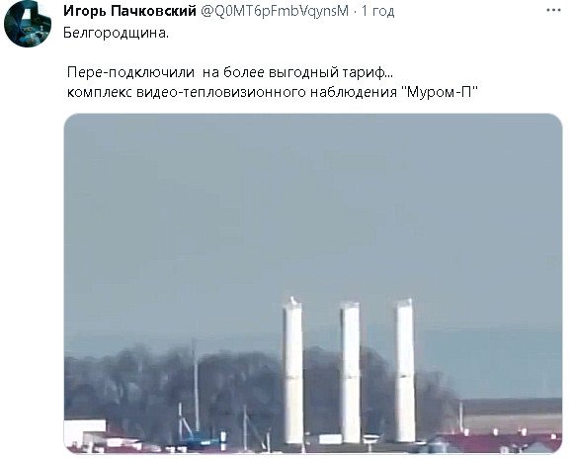Screen dimensions: 574x461
Task: Open the author's round profile avatar
Action: [28, 24]
